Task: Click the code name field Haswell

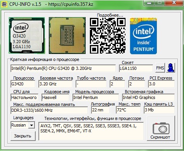Action: coord(55,97)
